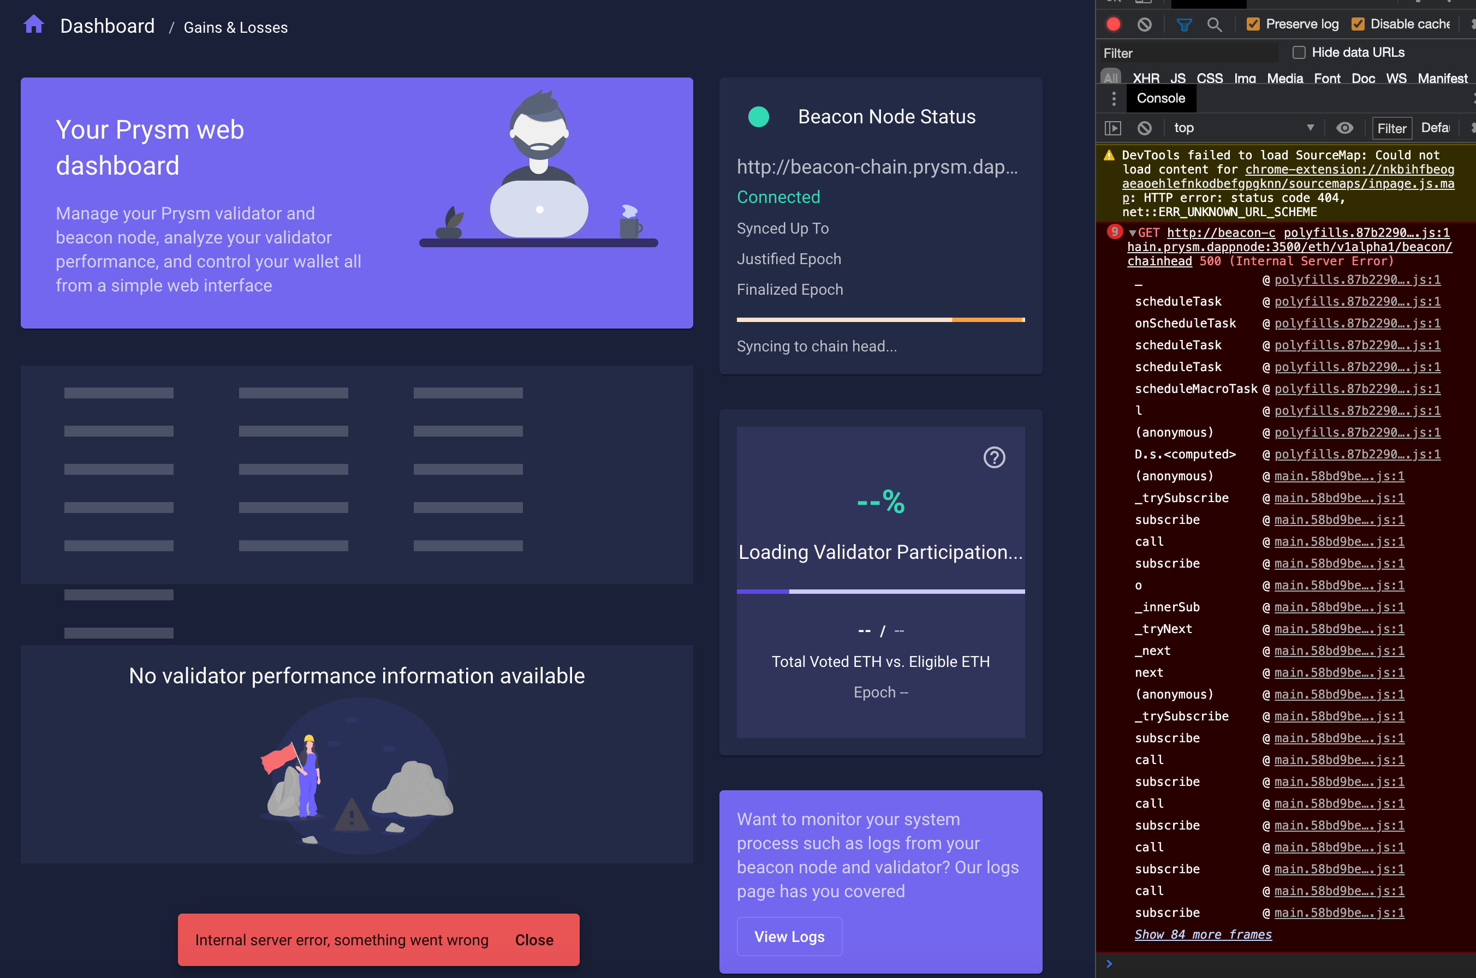This screenshot has height=978, width=1476.
Task: Expand Show 84 more frames
Action: pos(1202,934)
